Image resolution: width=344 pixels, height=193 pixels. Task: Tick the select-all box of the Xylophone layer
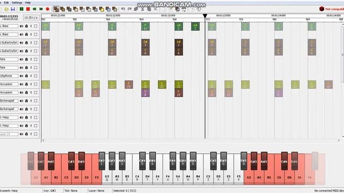coord(35,76)
